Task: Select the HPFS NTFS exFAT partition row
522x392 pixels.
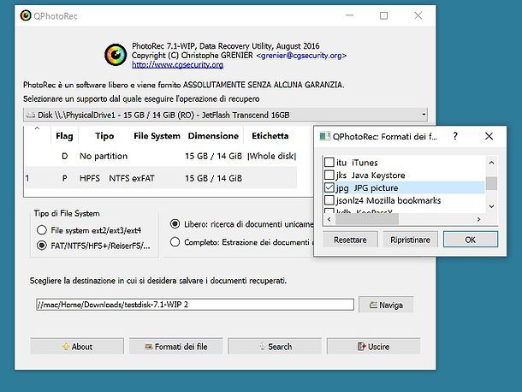Action: pos(161,178)
